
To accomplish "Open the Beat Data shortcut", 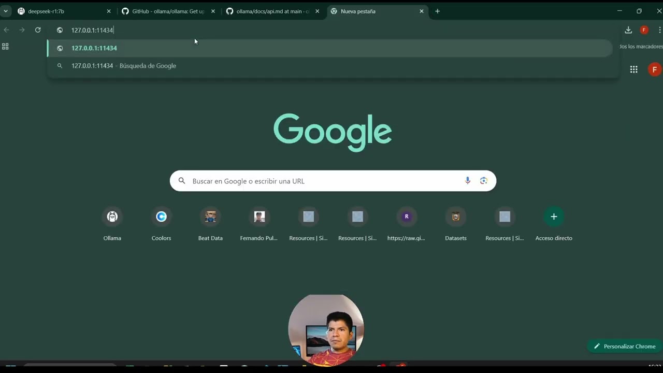I will pos(210,224).
